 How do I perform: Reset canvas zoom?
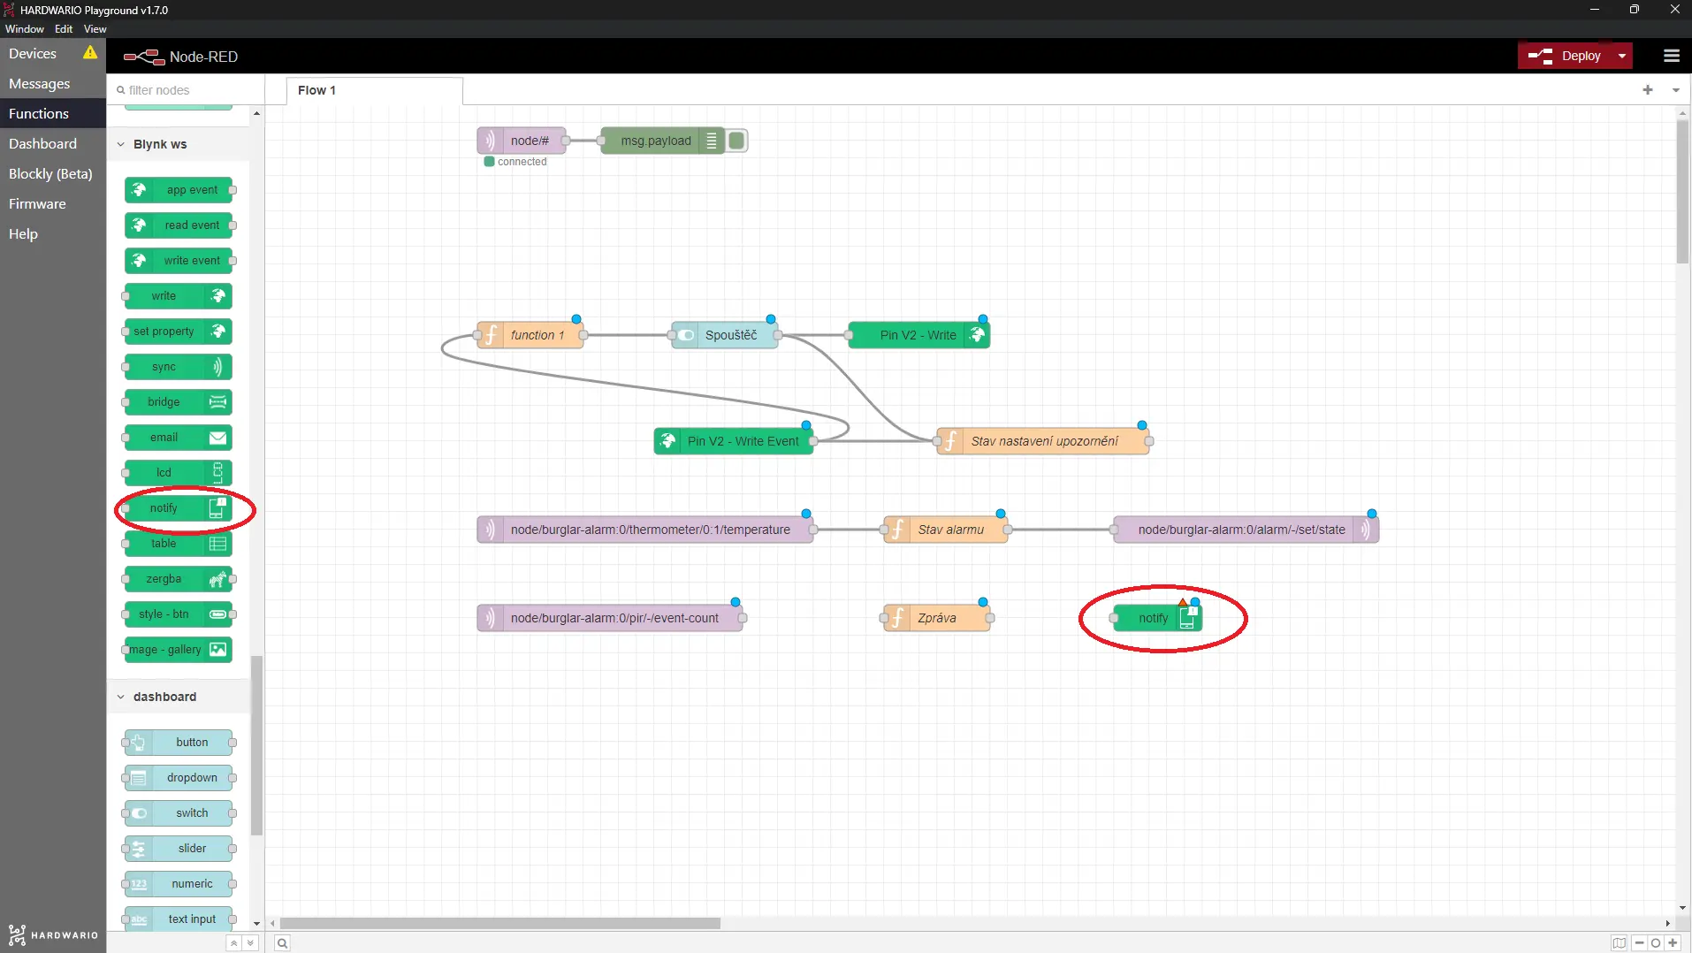tap(1656, 943)
